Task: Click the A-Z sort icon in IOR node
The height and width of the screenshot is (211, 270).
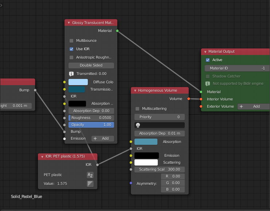Action: pos(90,175)
